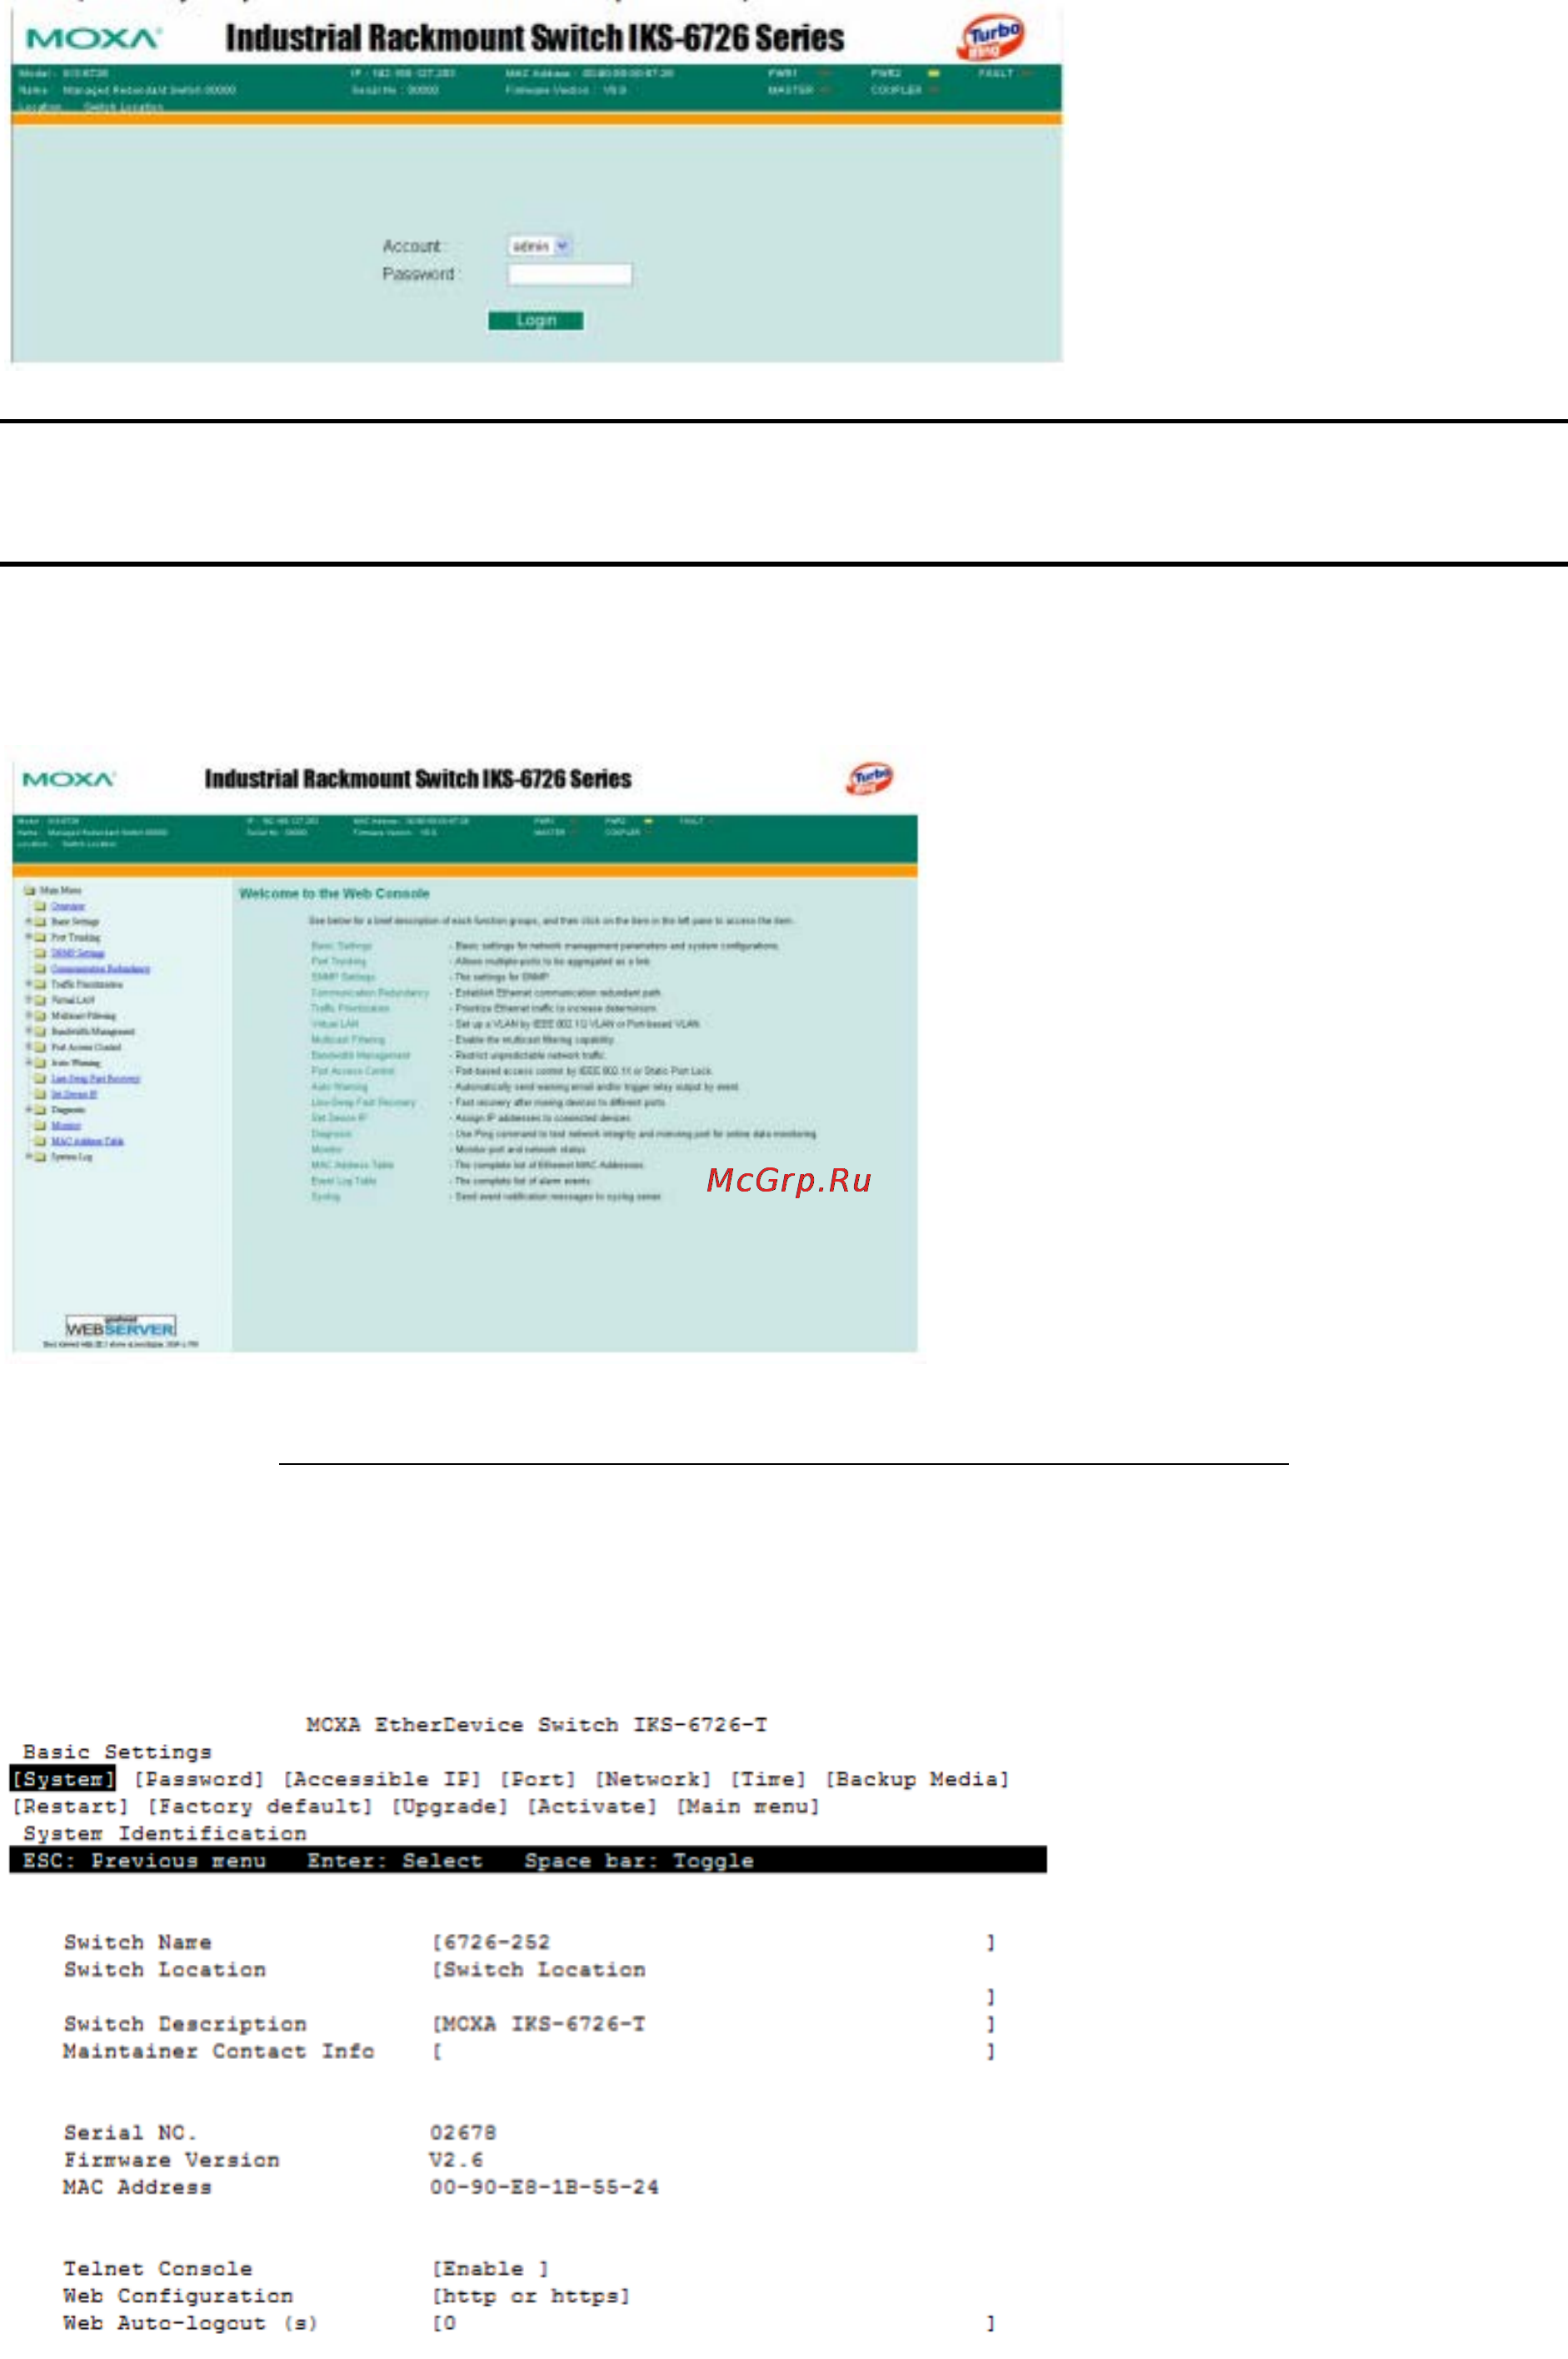Open the MAC Address Table tree link

pos(87,1141)
